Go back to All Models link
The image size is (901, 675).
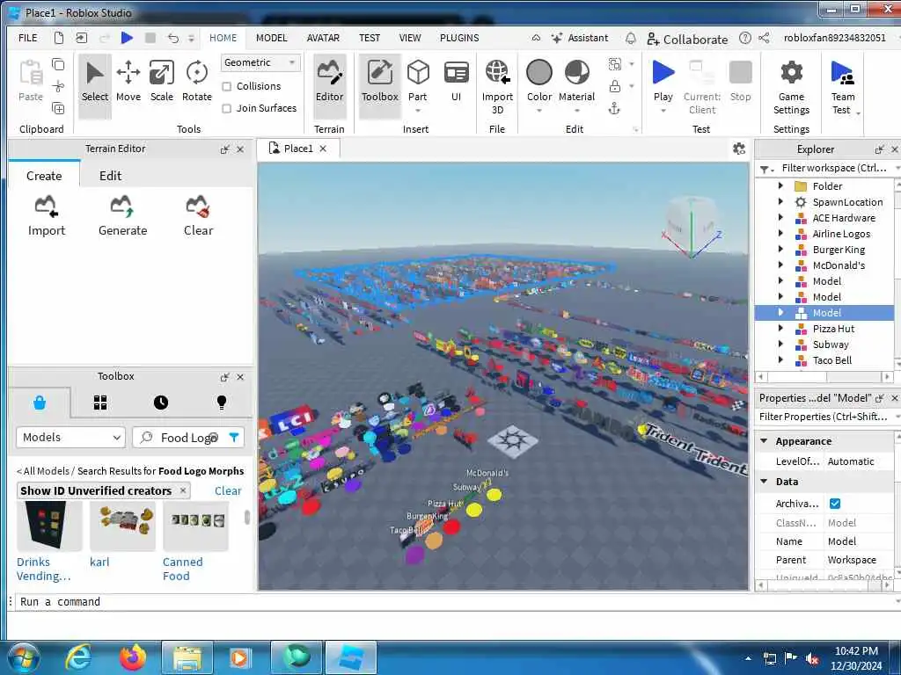coord(42,471)
